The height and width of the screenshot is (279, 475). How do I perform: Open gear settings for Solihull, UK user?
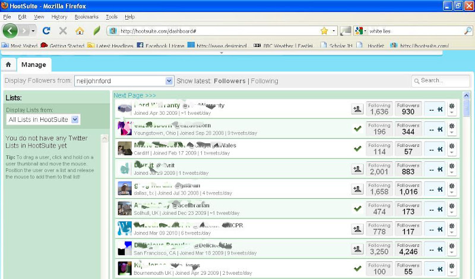pos(452,206)
